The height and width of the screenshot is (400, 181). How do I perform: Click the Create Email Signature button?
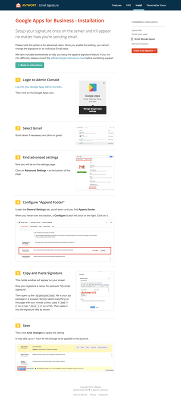coord(144,51)
